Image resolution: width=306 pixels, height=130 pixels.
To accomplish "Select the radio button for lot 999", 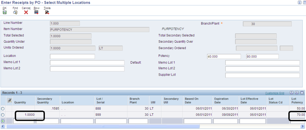I will (3, 115).
